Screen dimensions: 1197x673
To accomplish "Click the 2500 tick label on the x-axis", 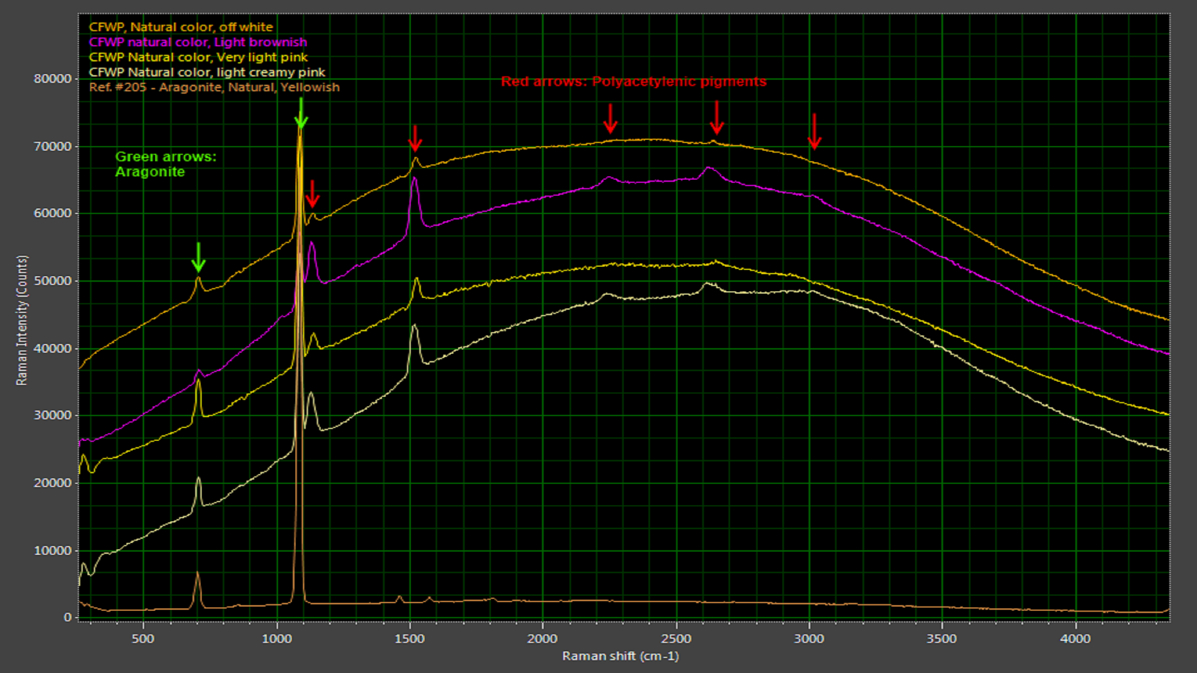I will pyautogui.click(x=676, y=639).
